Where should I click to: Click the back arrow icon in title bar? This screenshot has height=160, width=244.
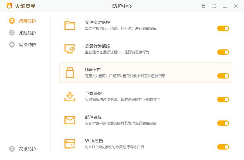pyautogui.click(x=204, y=6)
